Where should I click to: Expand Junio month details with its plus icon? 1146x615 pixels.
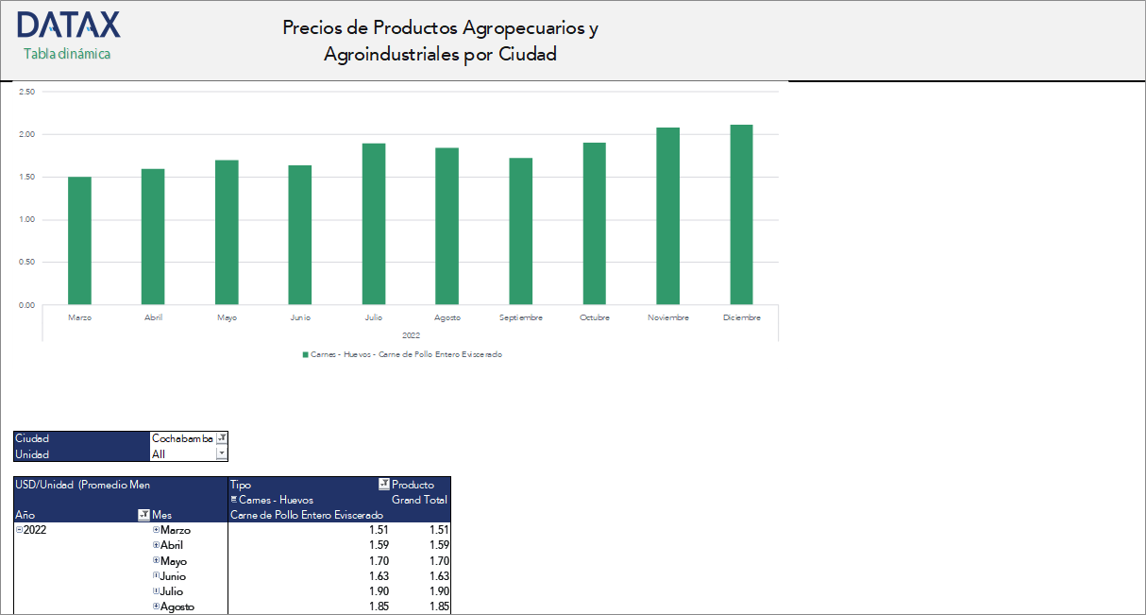(156, 575)
